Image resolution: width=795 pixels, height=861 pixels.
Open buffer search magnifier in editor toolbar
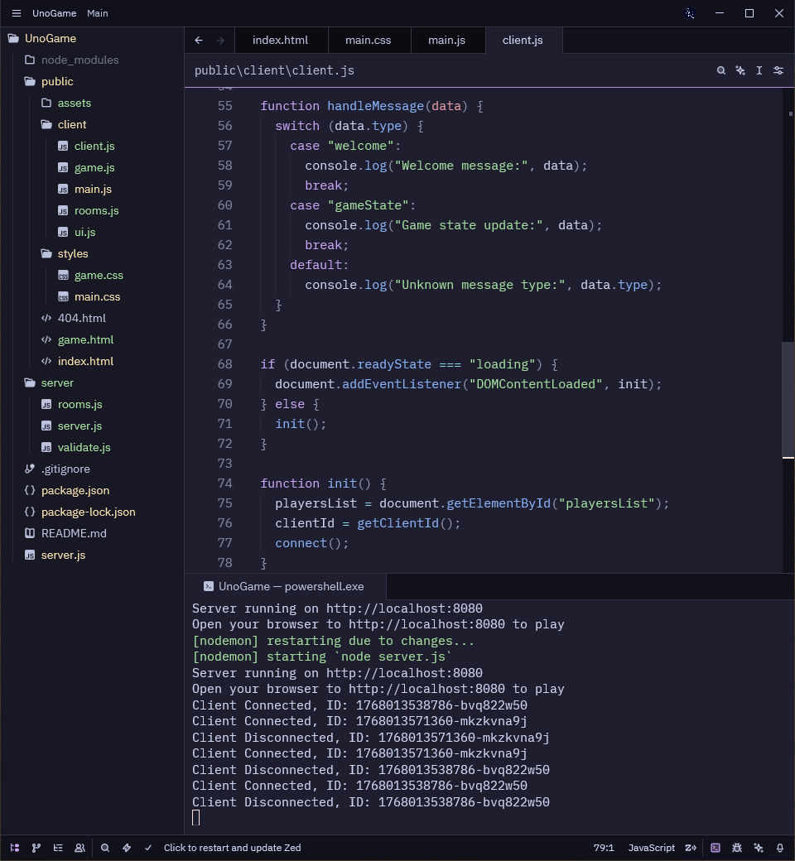[x=721, y=70]
